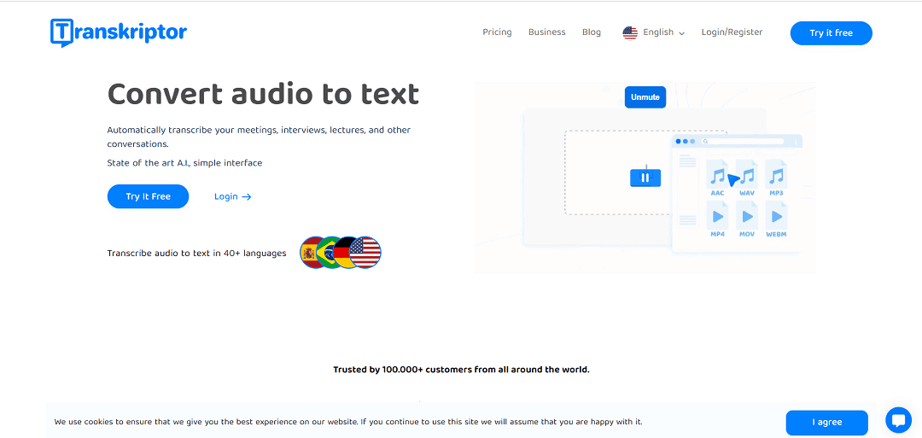
Task: Accept cookies with I agree button
Action: pos(826,422)
